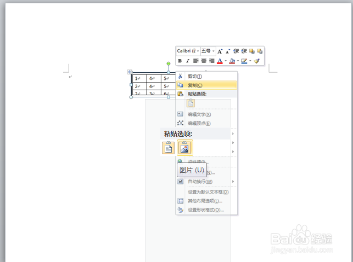Screen dimensions: 353x262
Task: Click Send Backward icon in mini toolbar
Action: click(x=260, y=51)
